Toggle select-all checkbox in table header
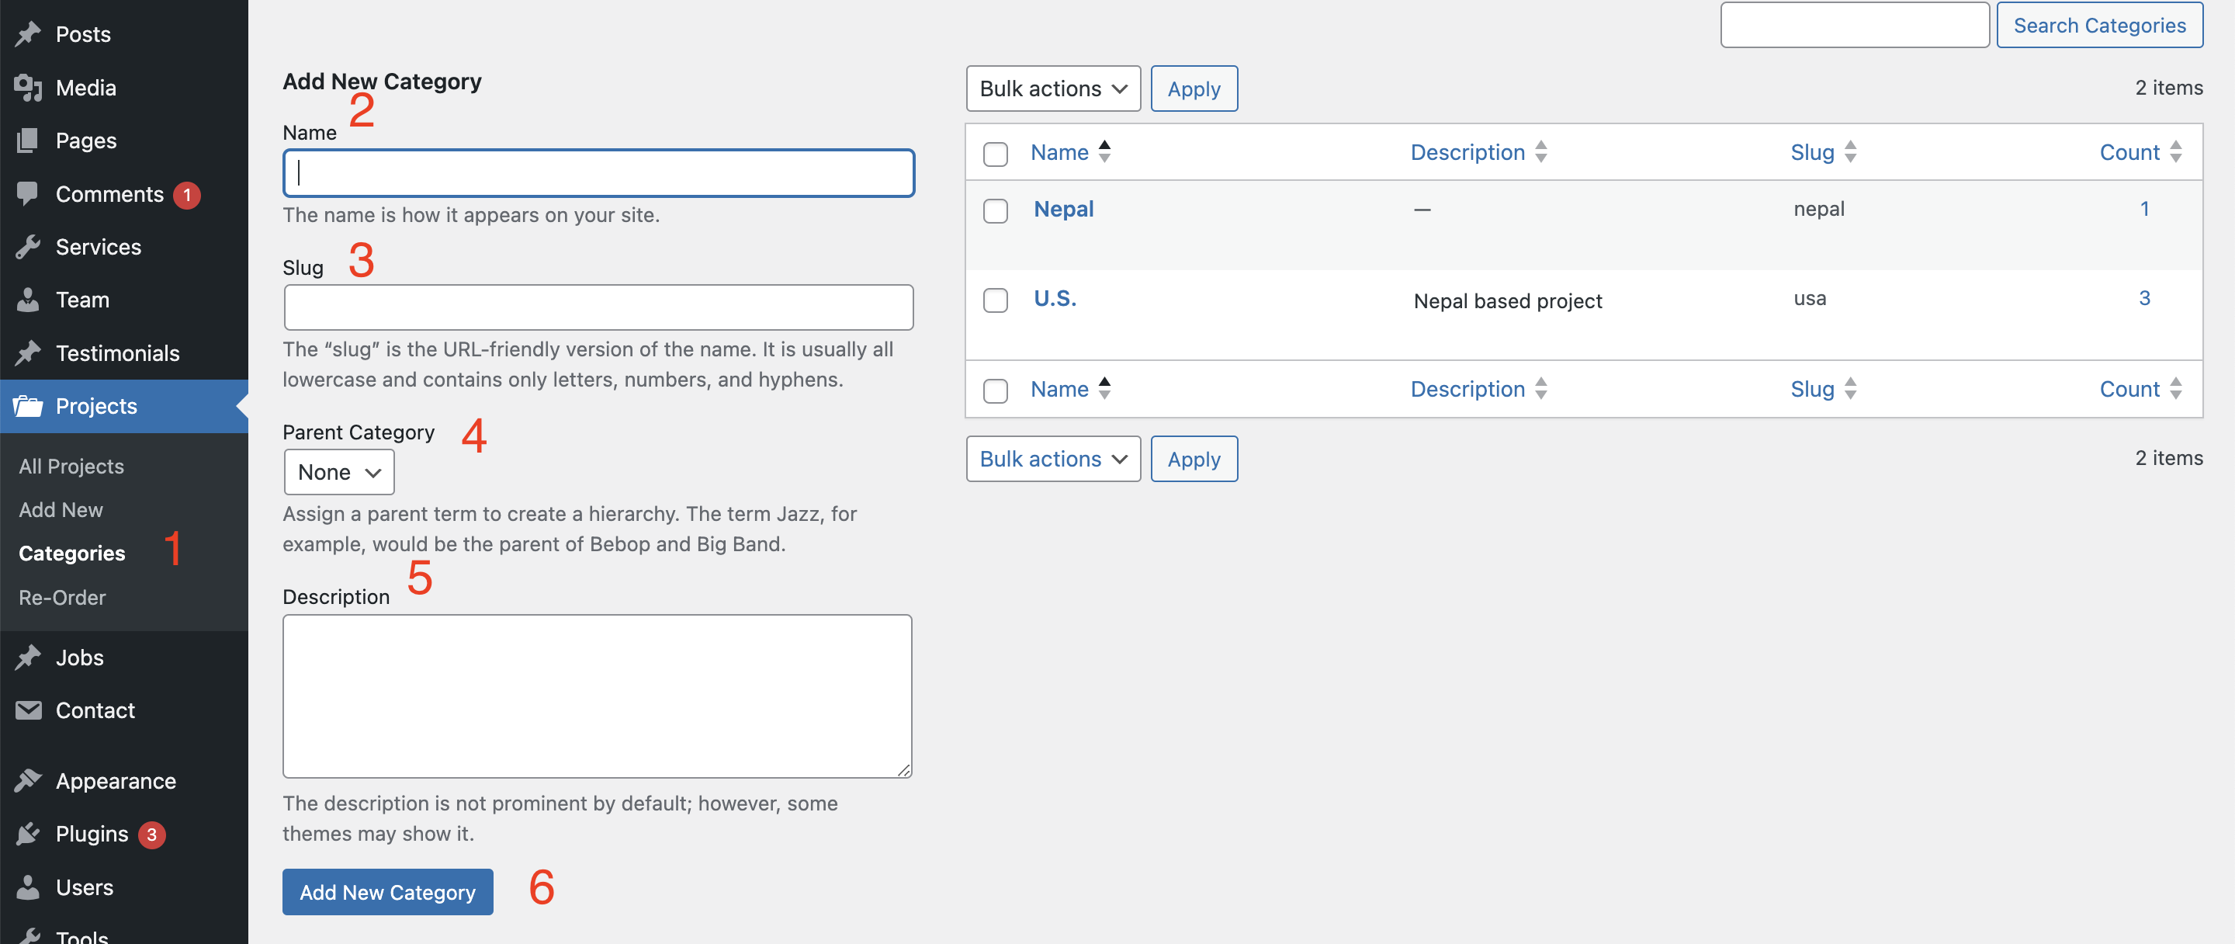 (995, 154)
